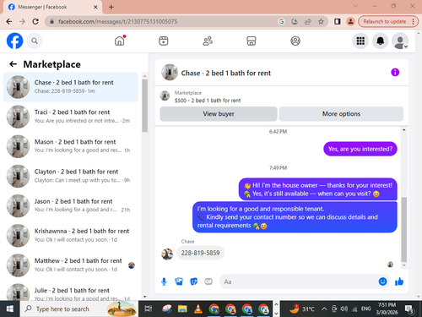This screenshot has width=422, height=317.
Task: Send a thumbs-up like
Action: click(399, 281)
